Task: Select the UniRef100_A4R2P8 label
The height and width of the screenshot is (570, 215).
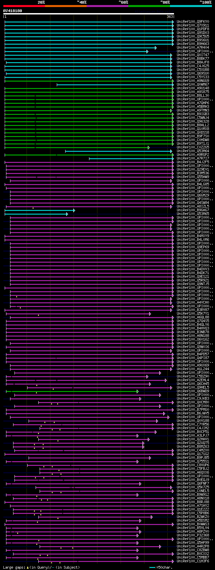Action: click(x=193, y=546)
